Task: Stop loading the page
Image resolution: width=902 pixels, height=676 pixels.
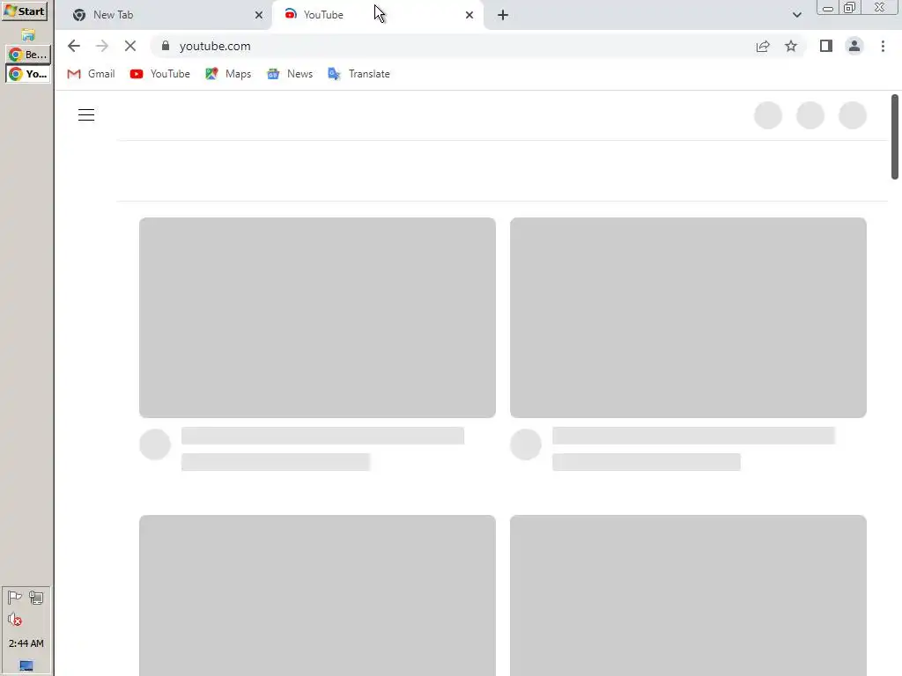Action: [130, 46]
